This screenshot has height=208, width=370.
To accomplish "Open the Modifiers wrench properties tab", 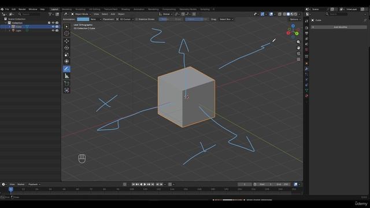I will [x=306, y=69].
